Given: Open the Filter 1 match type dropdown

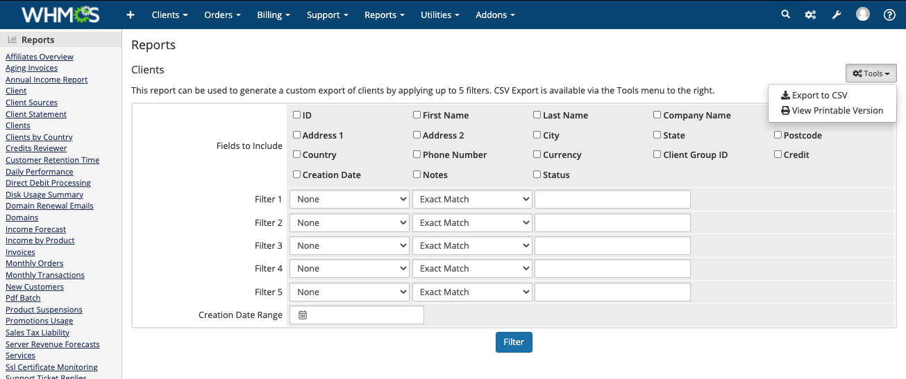Looking at the screenshot, I should pos(472,199).
